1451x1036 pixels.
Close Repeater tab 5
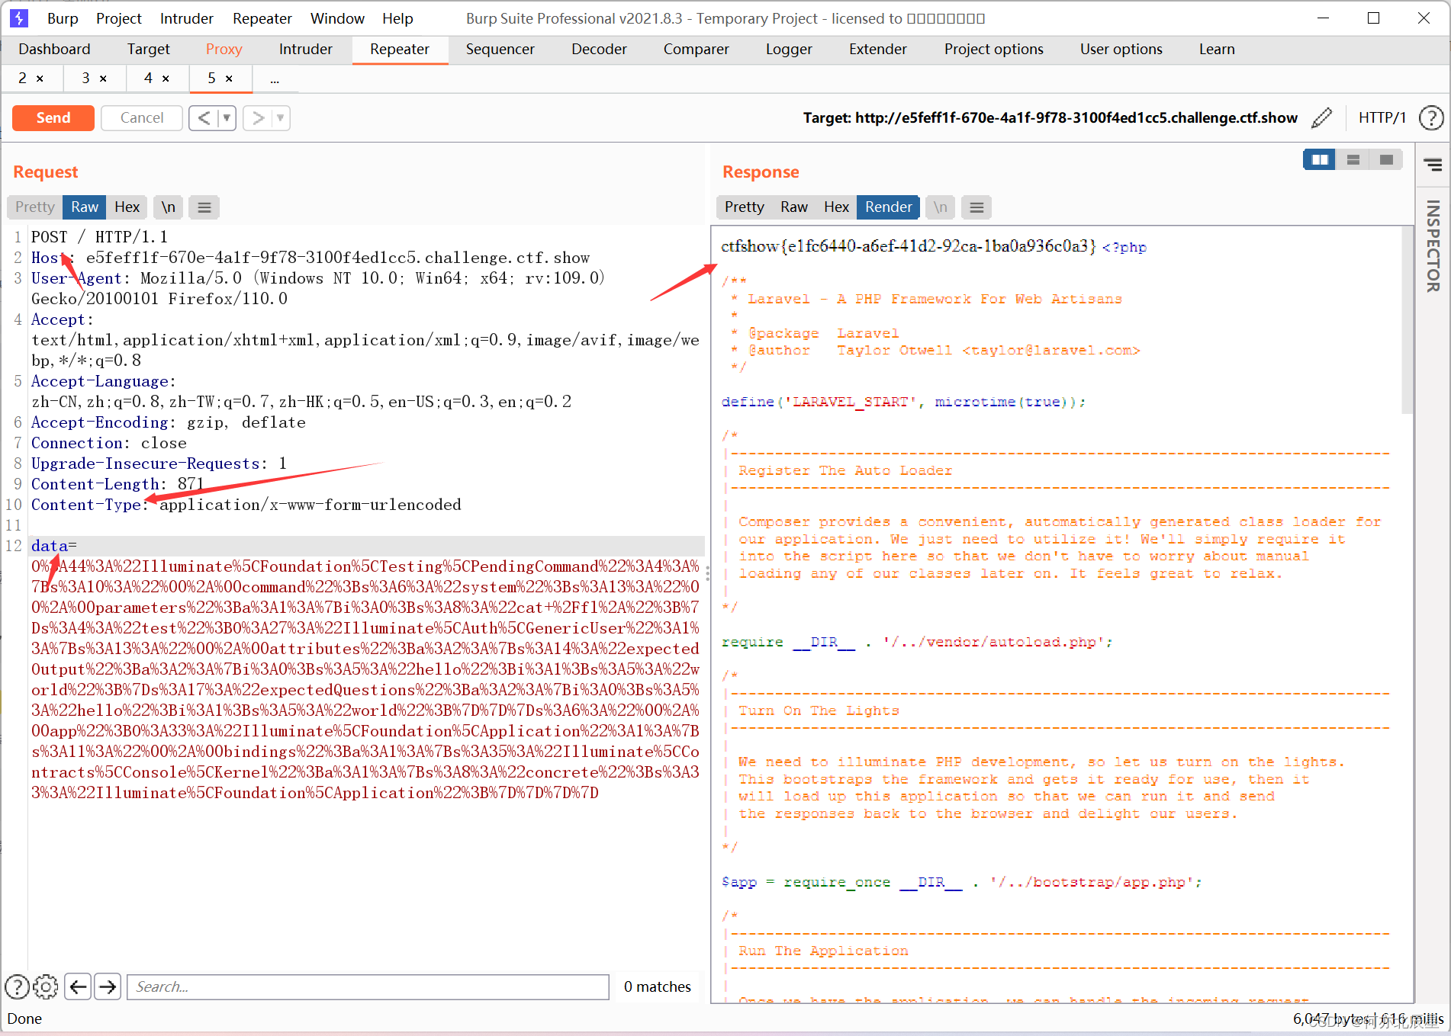tap(229, 79)
